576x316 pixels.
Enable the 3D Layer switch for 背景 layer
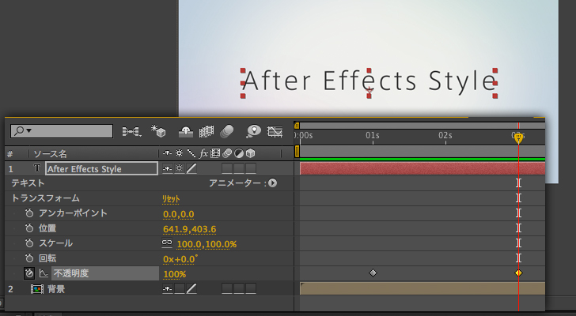click(251, 289)
